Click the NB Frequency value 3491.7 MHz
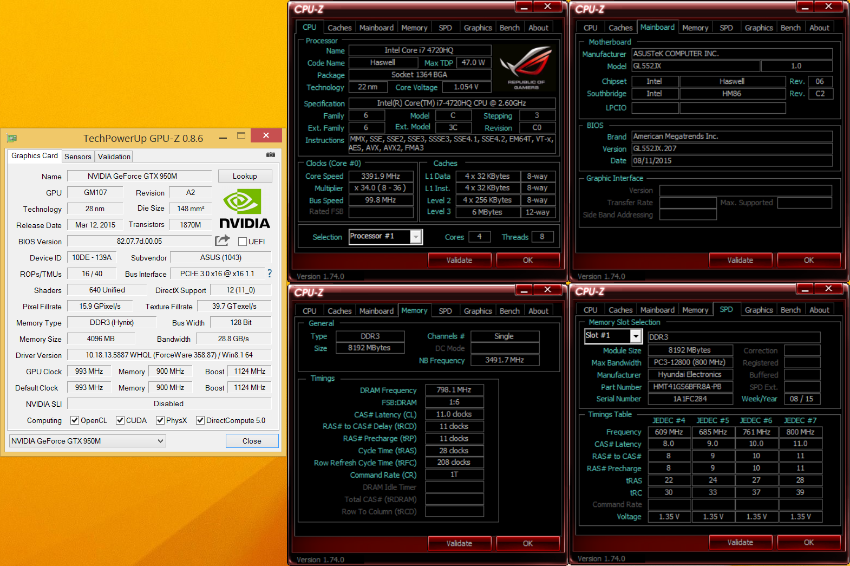Image resolution: width=850 pixels, height=566 pixels. pyautogui.click(x=505, y=360)
